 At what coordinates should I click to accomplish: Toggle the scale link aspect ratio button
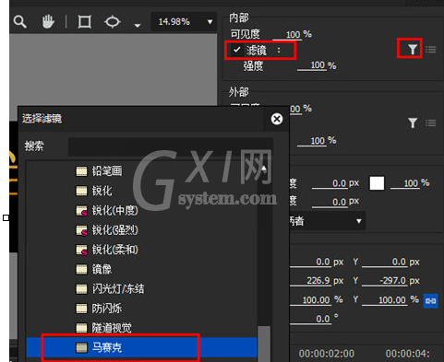tap(431, 300)
